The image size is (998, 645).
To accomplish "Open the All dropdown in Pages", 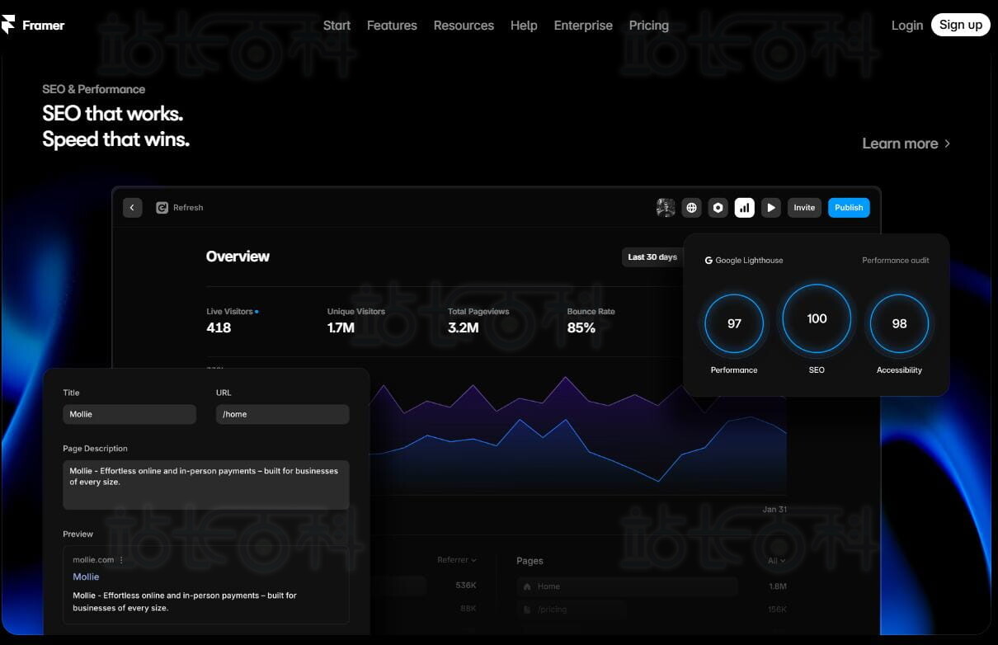I will pos(776,561).
